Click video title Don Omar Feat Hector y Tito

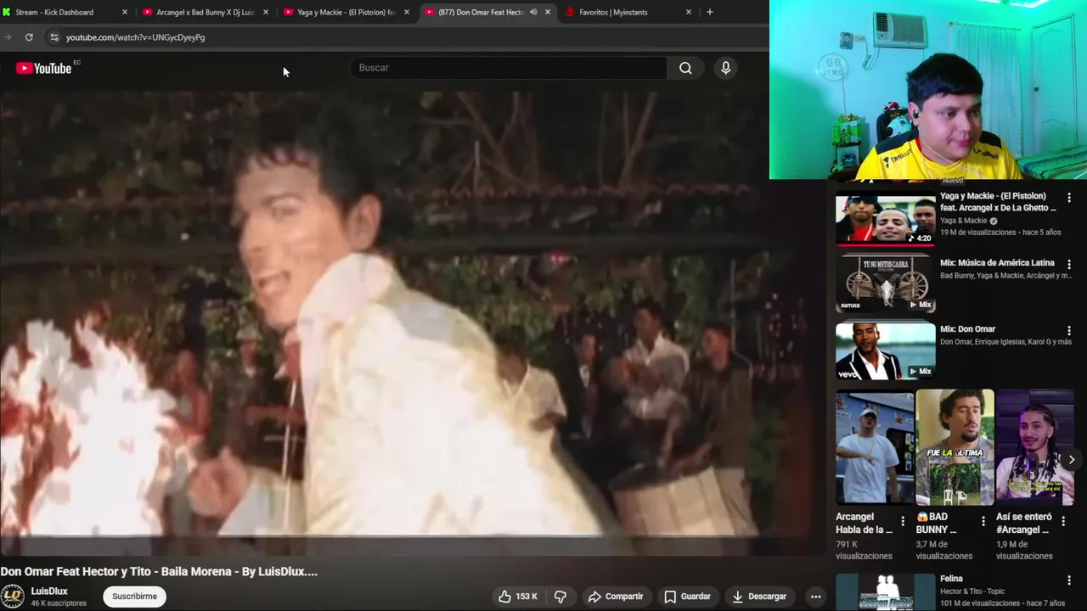click(159, 572)
